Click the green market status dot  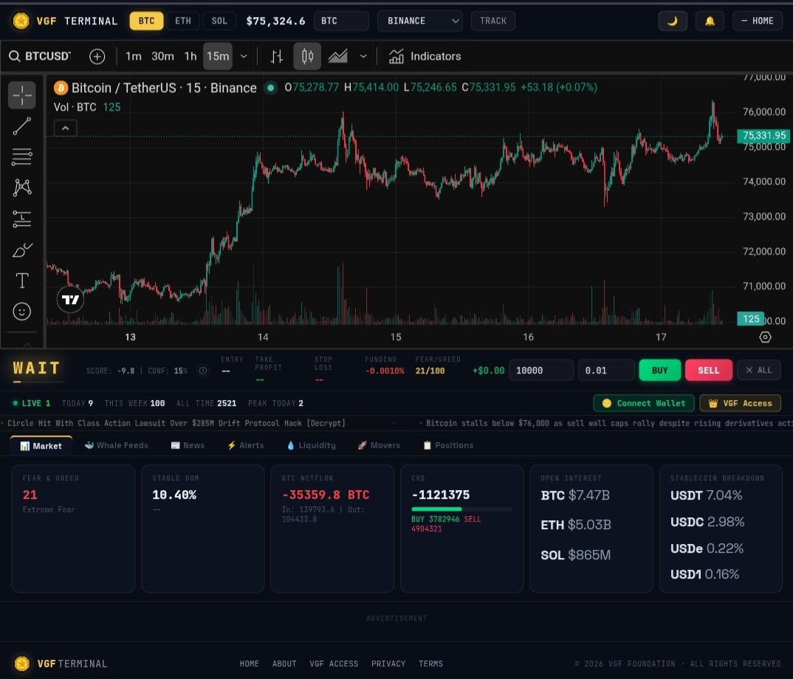270,88
